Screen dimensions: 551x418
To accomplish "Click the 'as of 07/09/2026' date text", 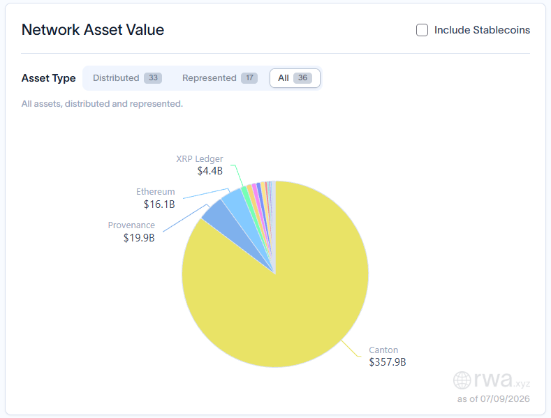I will [x=493, y=399].
